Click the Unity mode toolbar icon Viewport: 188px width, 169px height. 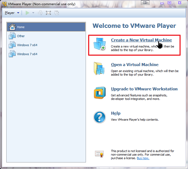(x=57, y=13)
